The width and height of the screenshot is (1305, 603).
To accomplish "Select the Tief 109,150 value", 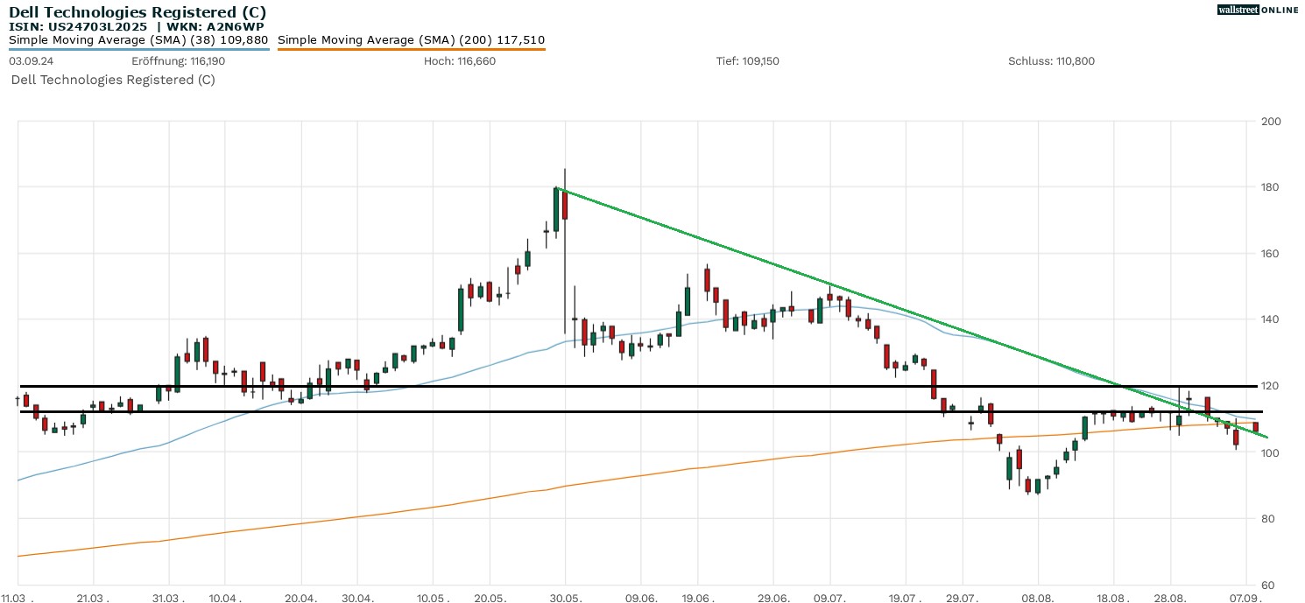I will [x=747, y=61].
